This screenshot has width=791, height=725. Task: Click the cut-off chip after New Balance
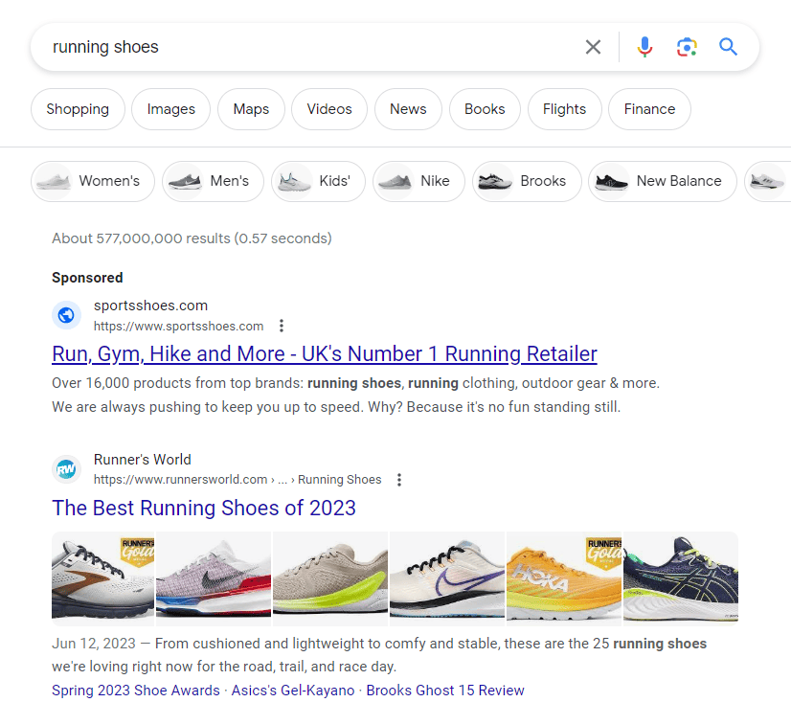[x=768, y=181]
